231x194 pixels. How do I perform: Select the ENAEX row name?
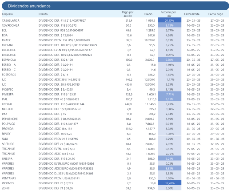(x=6, y=40)
